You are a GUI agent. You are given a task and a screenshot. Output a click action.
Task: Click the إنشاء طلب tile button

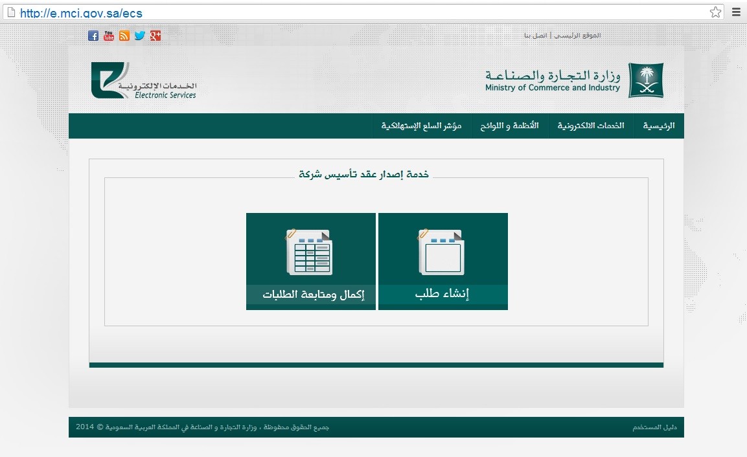(x=443, y=262)
